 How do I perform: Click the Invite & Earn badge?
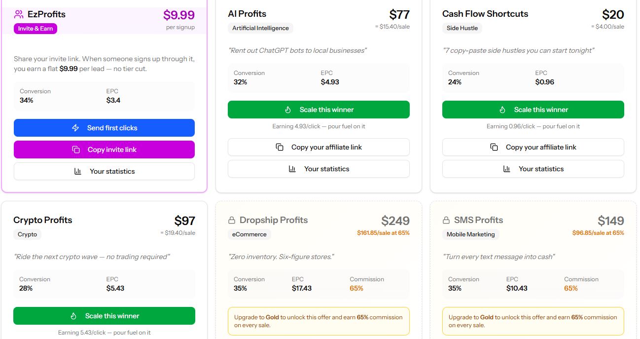click(x=35, y=29)
